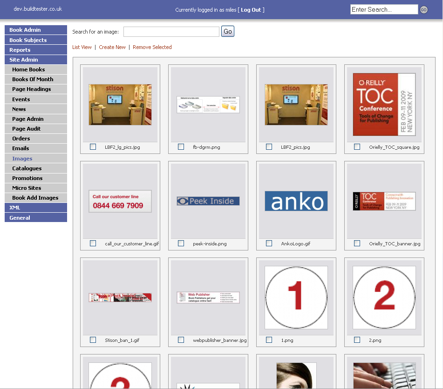443x389 pixels.
Task: Open the Book Admin menu
Action: coord(36,30)
